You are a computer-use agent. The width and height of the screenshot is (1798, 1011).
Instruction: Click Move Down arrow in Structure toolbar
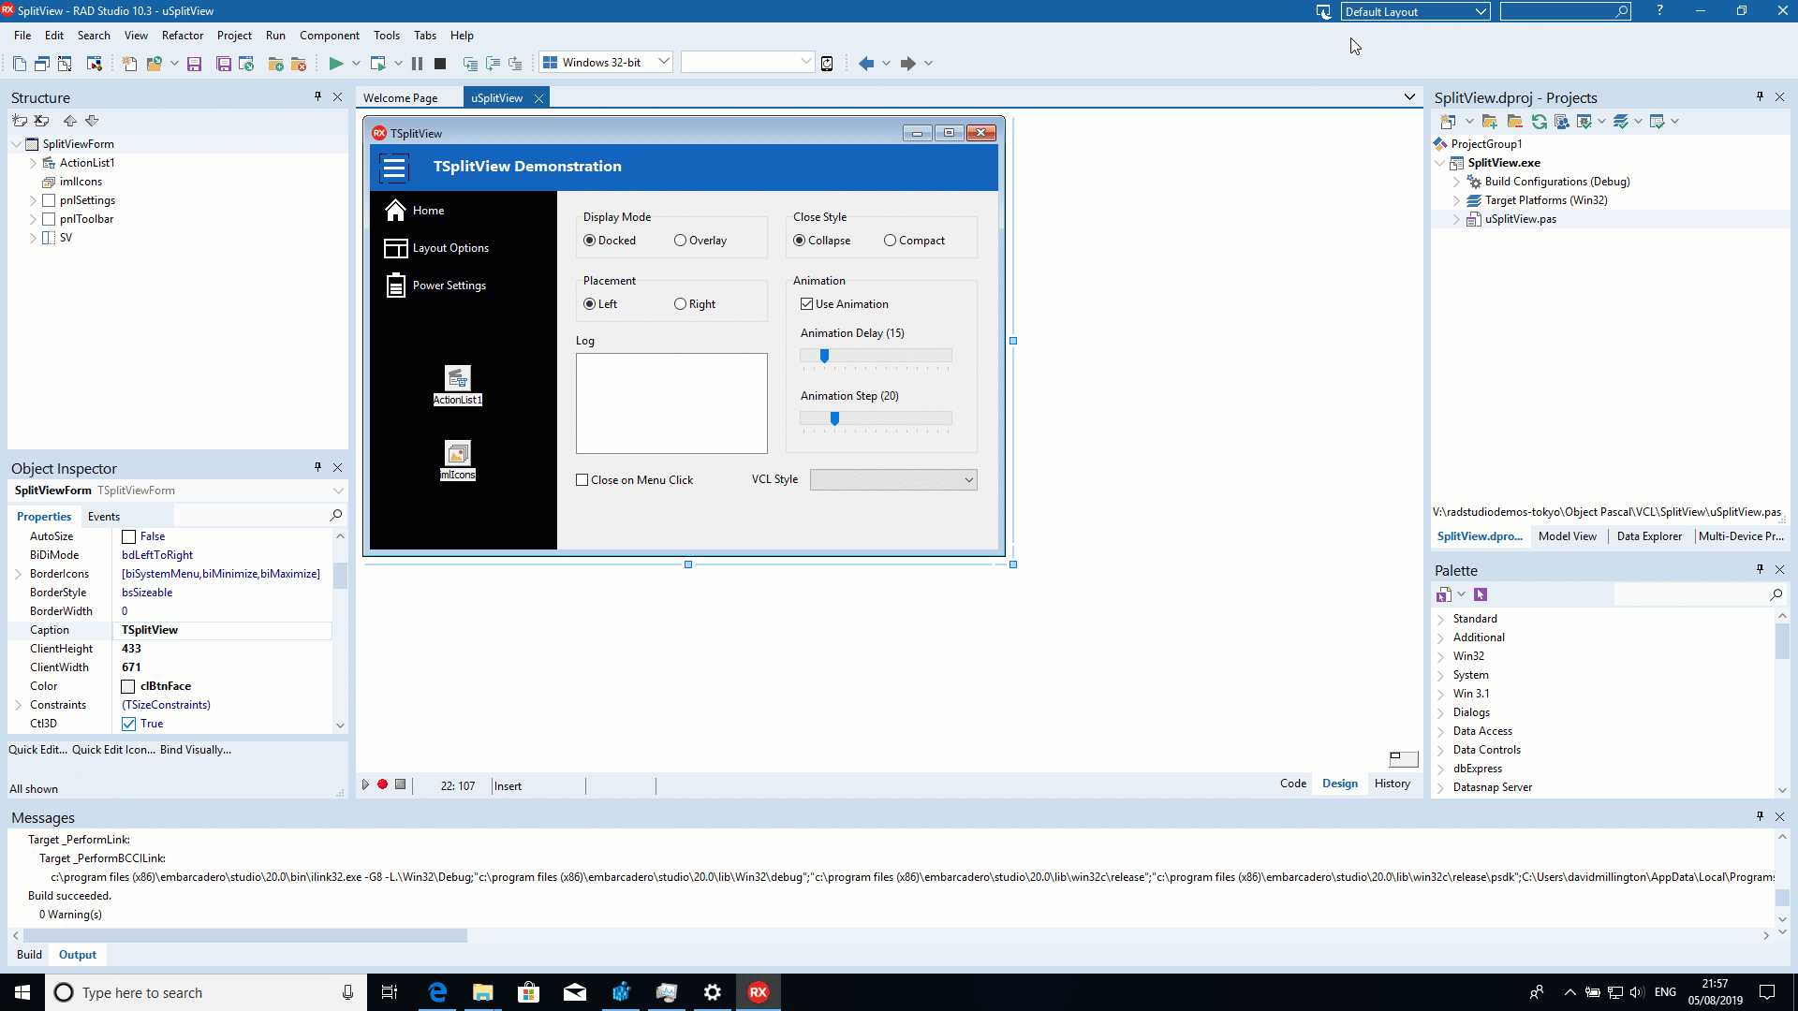92,121
